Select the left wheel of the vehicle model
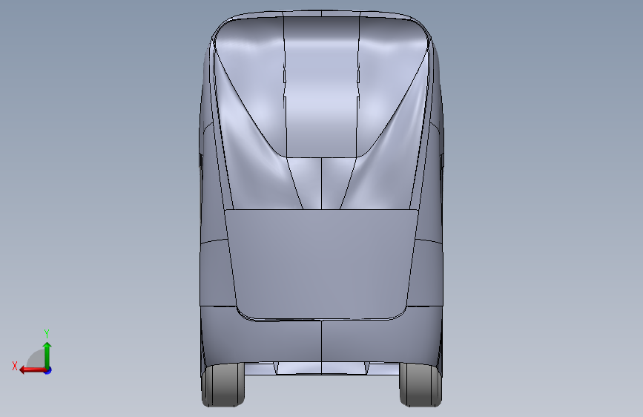 tap(223, 384)
